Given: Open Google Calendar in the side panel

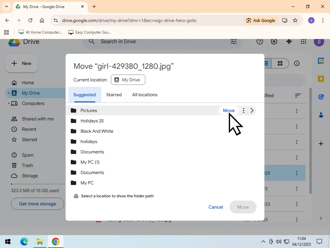Looking at the screenshot, I should (321, 61).
